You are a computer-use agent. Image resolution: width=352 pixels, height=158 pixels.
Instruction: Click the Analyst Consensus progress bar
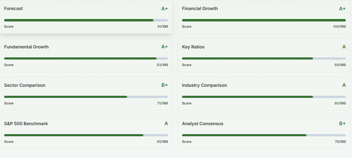(264, 135)
